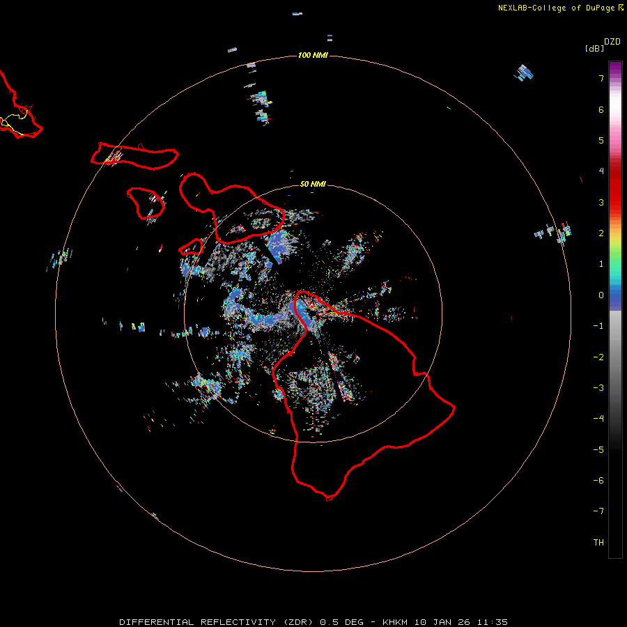Click the -7 value on the color scale
627x627 pixels.
coord(598,511)
